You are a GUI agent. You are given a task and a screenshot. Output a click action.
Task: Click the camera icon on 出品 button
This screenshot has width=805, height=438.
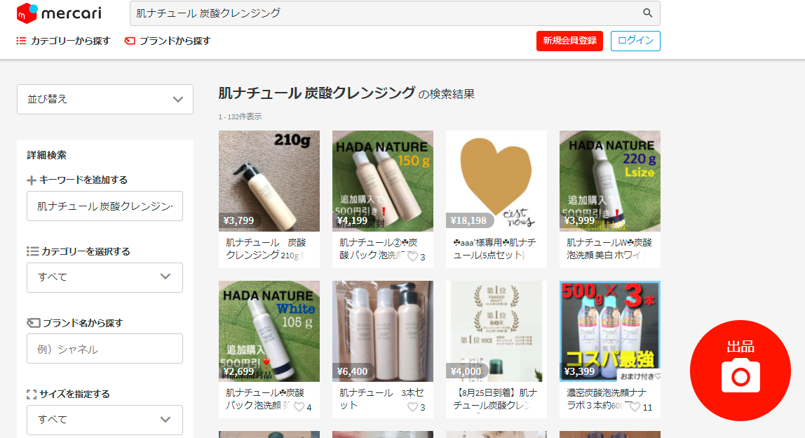tap(740, 376)
